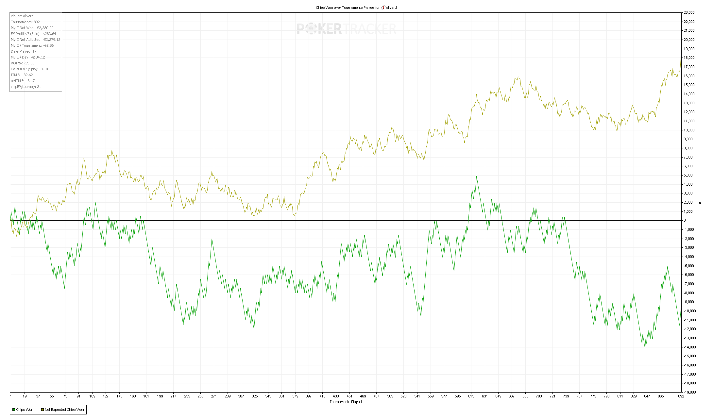Screen dimensions: 713x420
Task: Click the My C Net Won value line
Action: pyautogui.click(x=32, y=28)
